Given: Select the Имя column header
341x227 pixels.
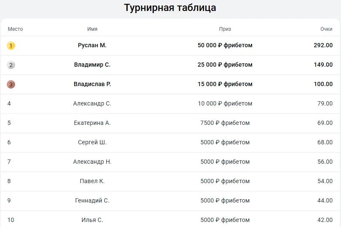Looking at the screenshot, I should click(92, 29).
